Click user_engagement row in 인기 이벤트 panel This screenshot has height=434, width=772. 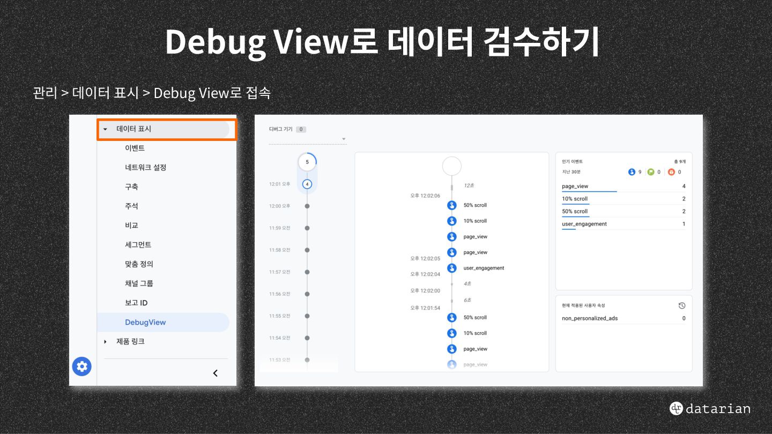tap(623, 224)
